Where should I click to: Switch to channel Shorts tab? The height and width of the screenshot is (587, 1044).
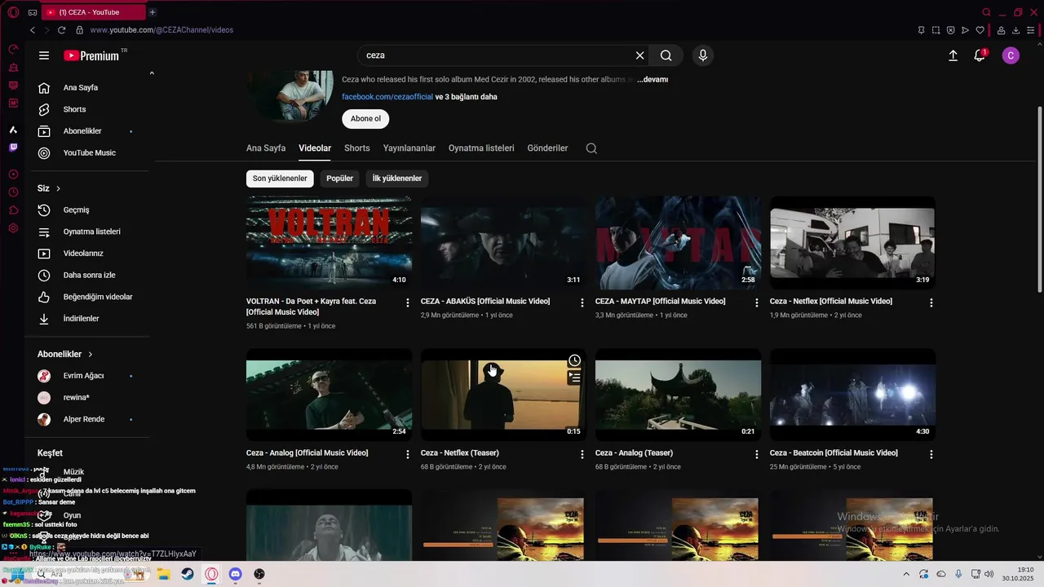[357, 148]
